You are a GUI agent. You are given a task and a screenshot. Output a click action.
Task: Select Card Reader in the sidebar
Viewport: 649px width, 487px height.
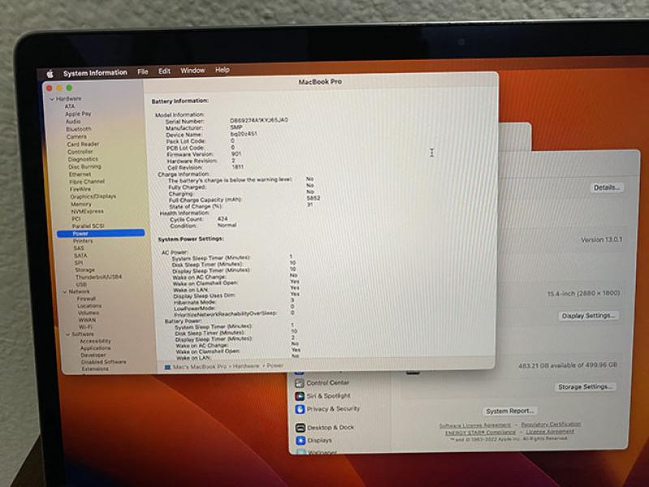coord(83,144)
